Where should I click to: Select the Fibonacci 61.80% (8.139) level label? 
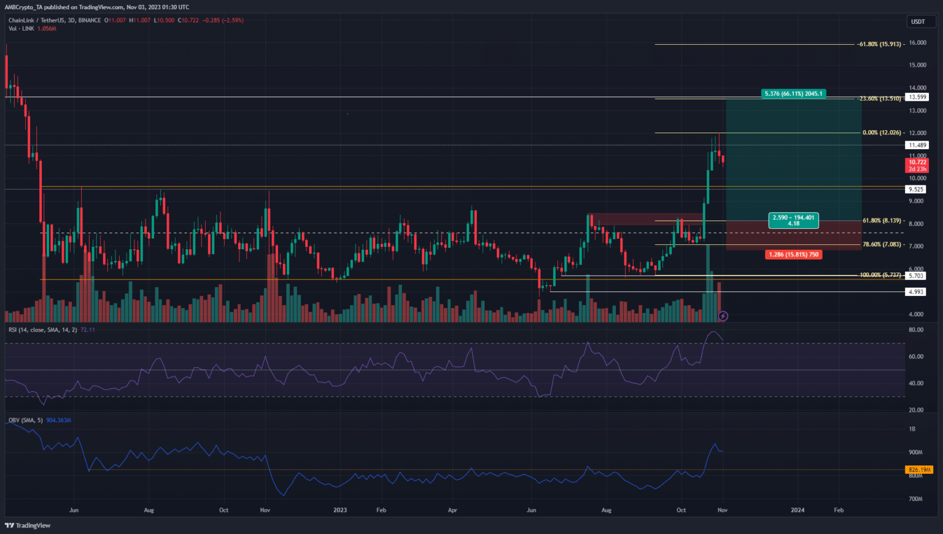tap(882, 220)
